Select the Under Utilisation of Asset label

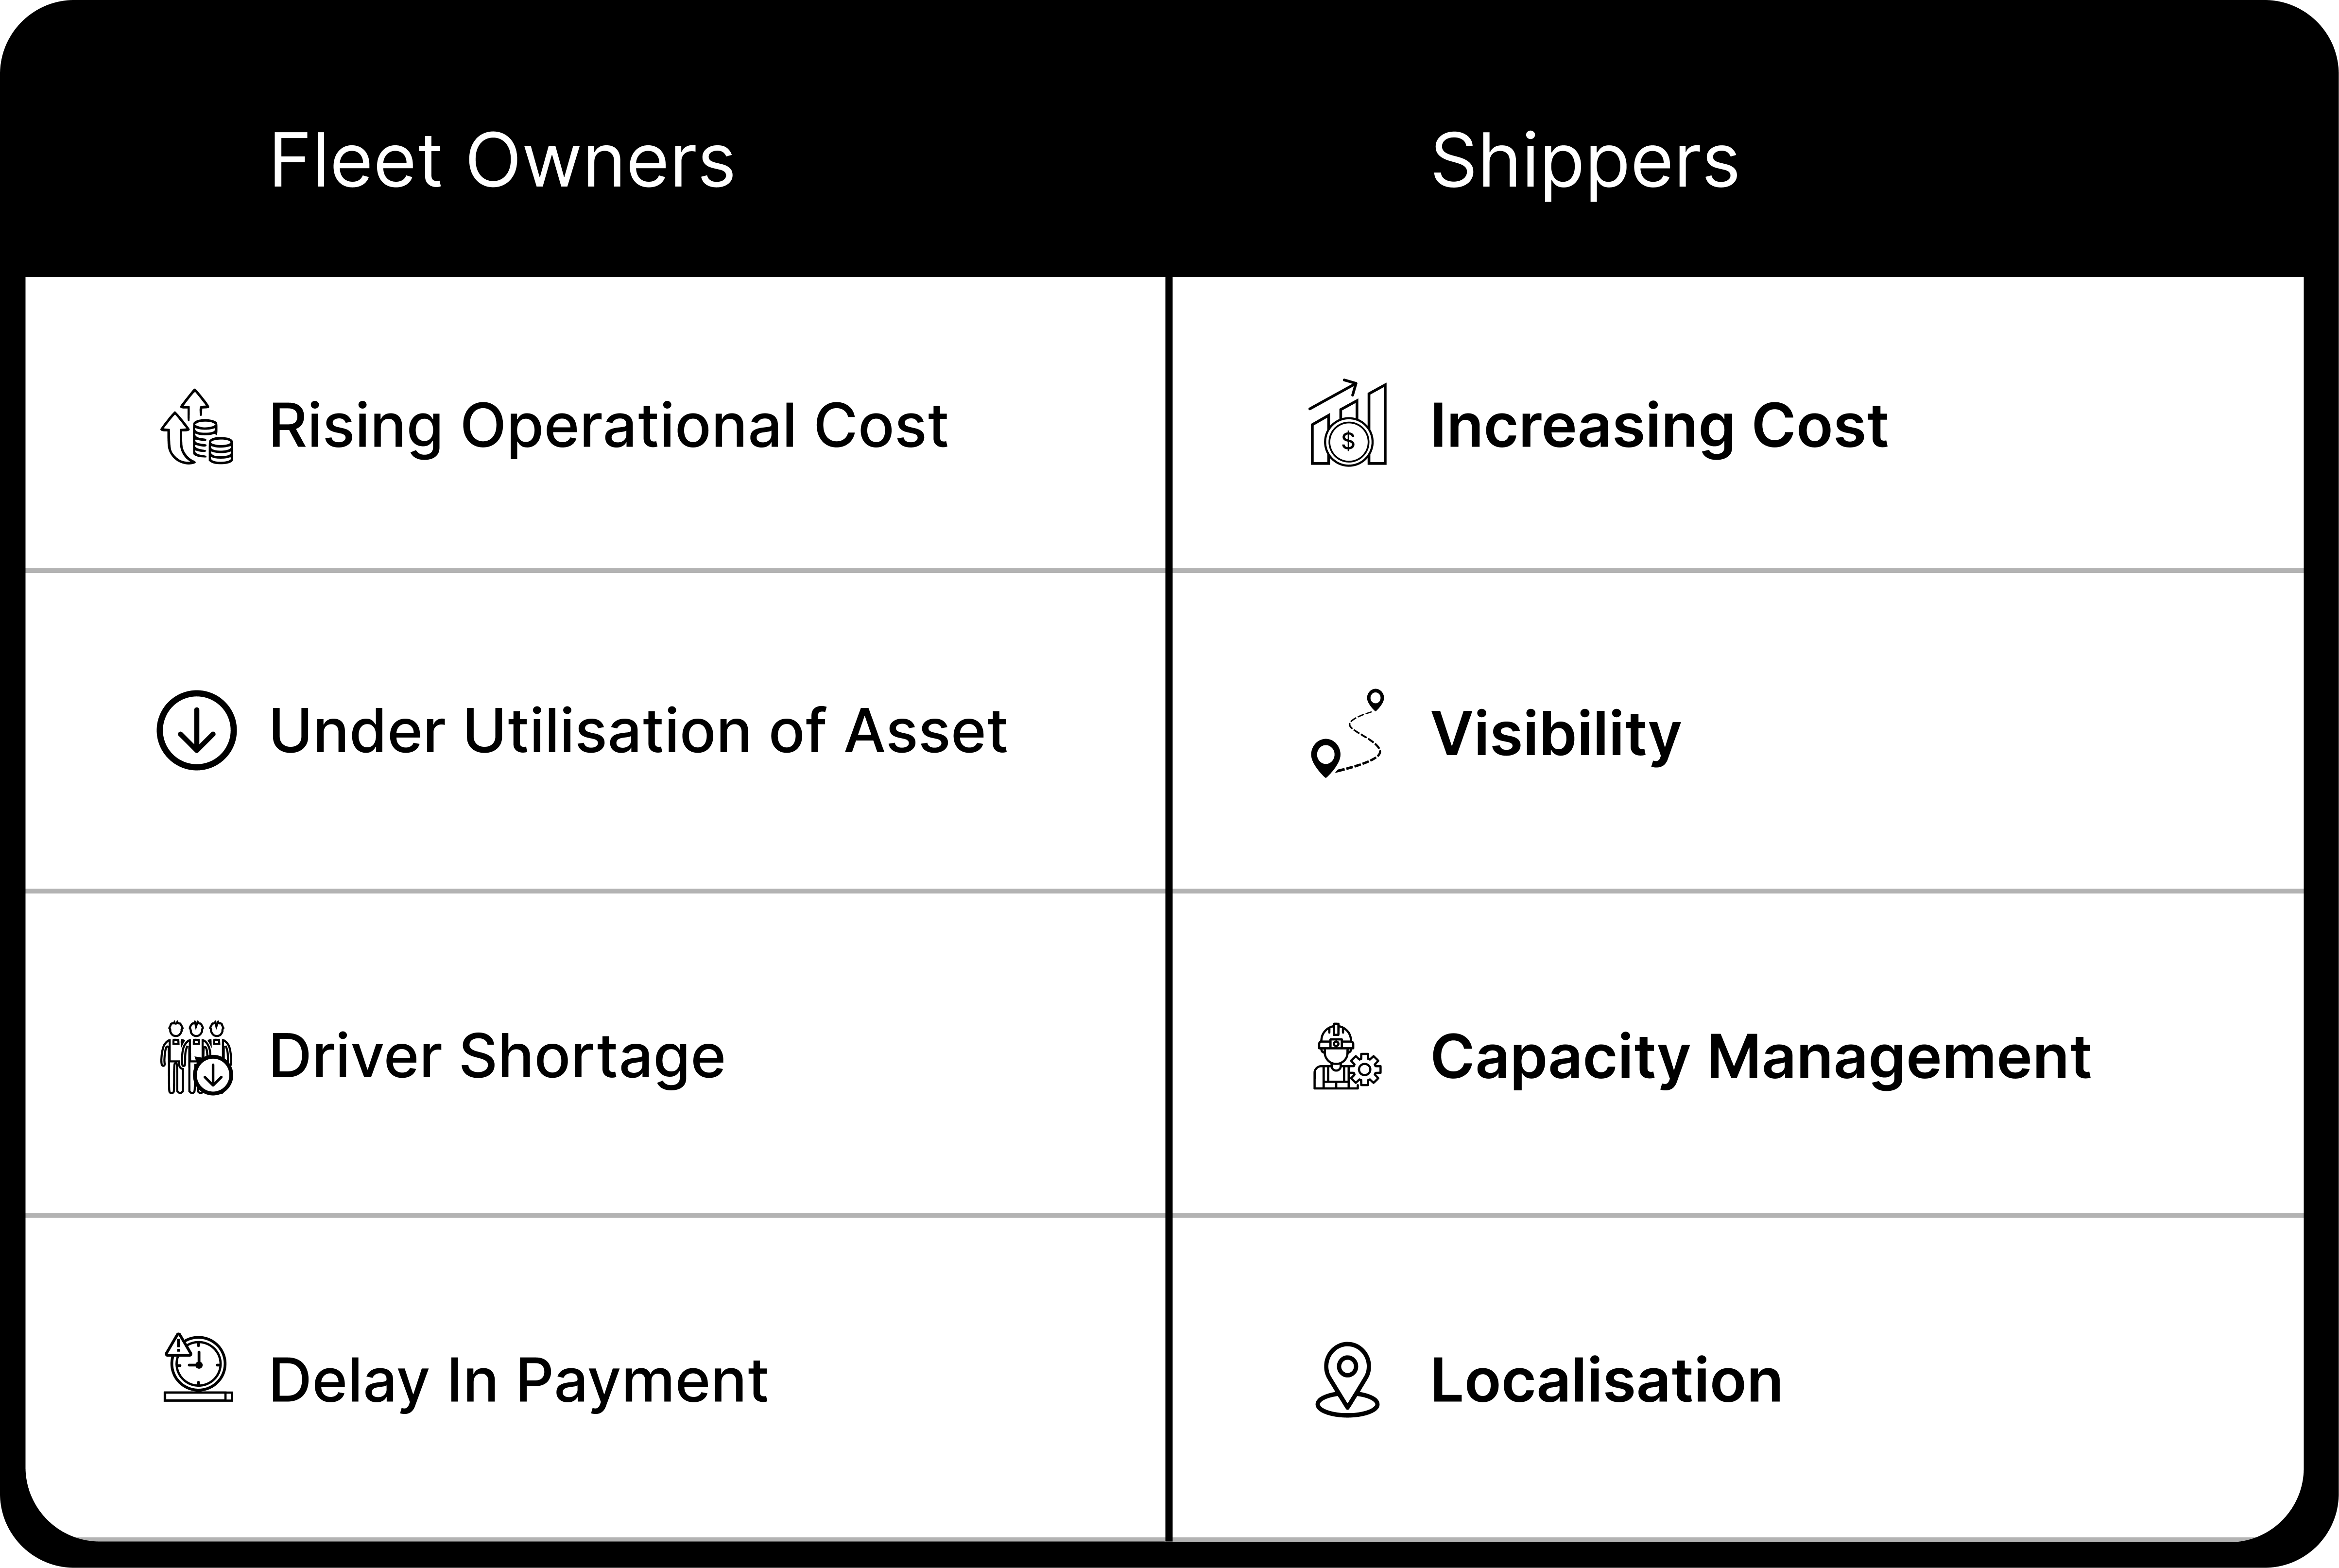coord(638,731)
